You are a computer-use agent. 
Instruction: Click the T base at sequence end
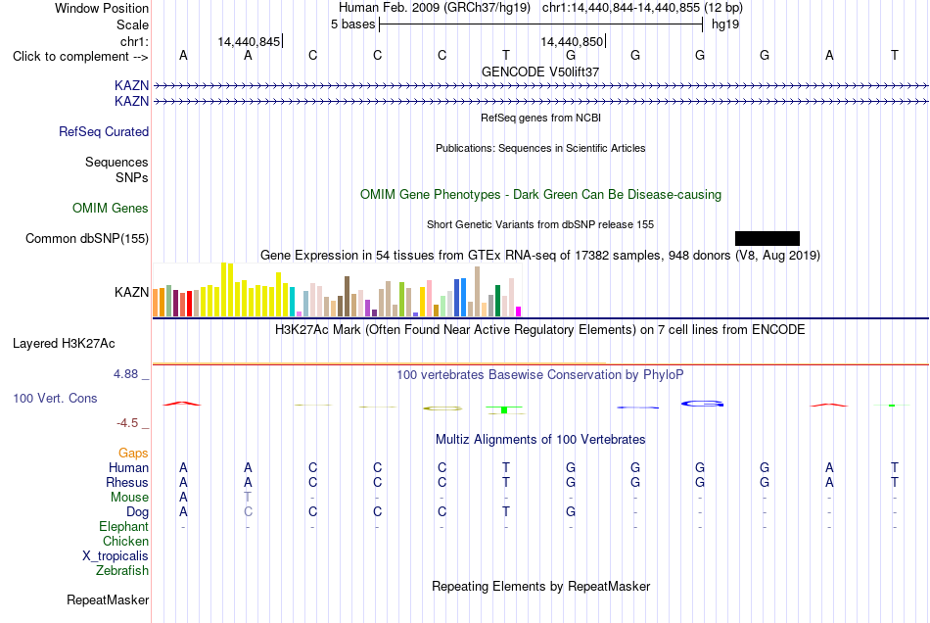pyautogui.click(x=895, y=55)
